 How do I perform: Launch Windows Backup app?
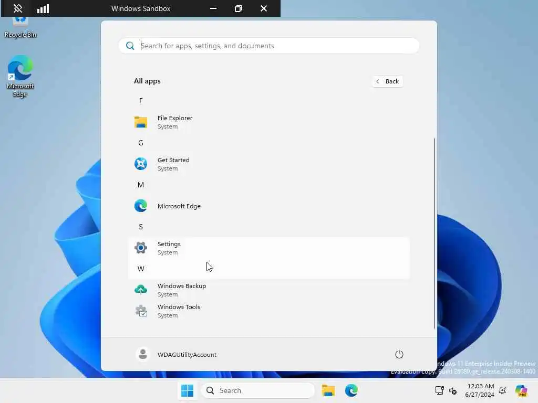(268, 290)
